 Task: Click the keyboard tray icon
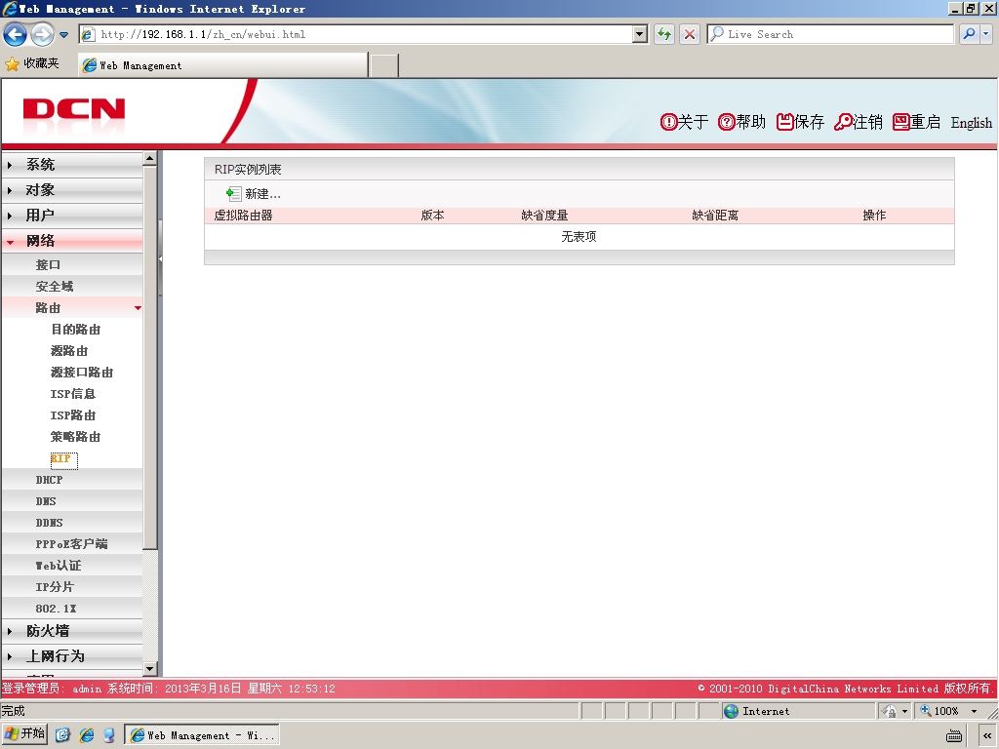954,735
